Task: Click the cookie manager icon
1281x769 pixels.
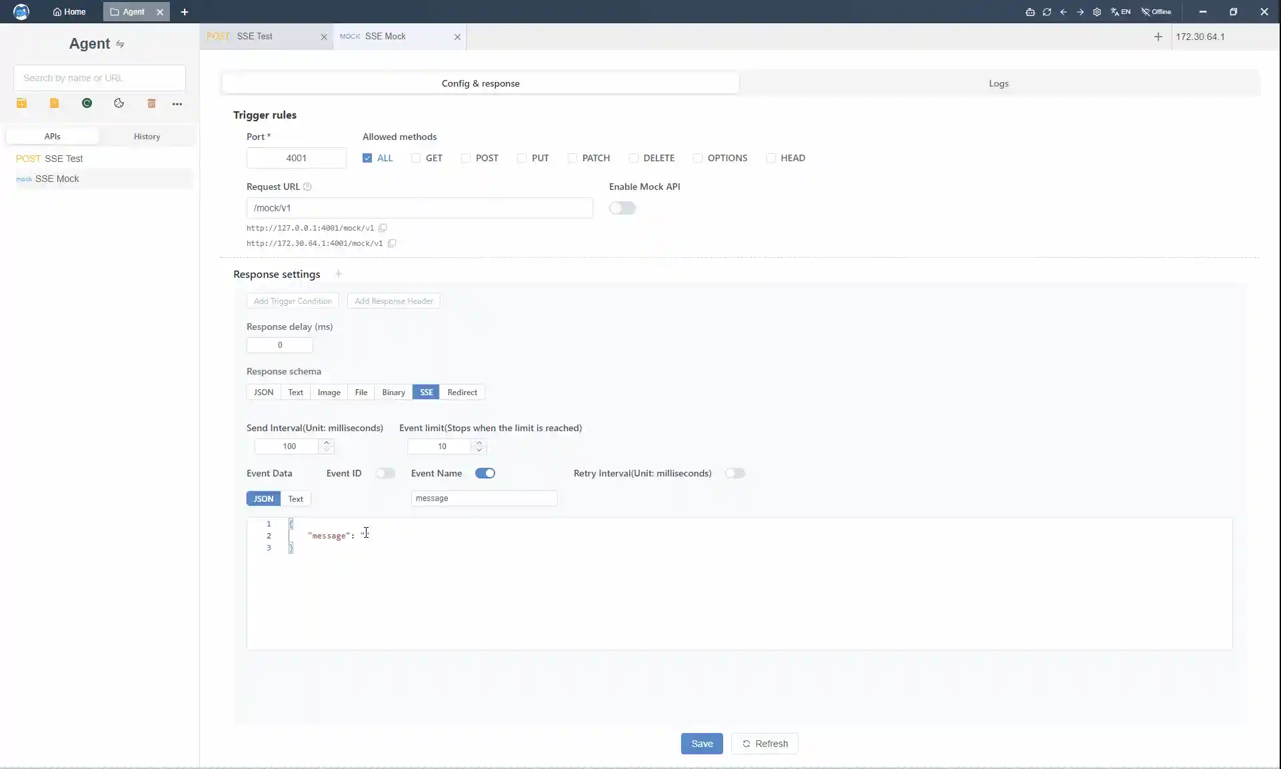Action: pos(119,103)
